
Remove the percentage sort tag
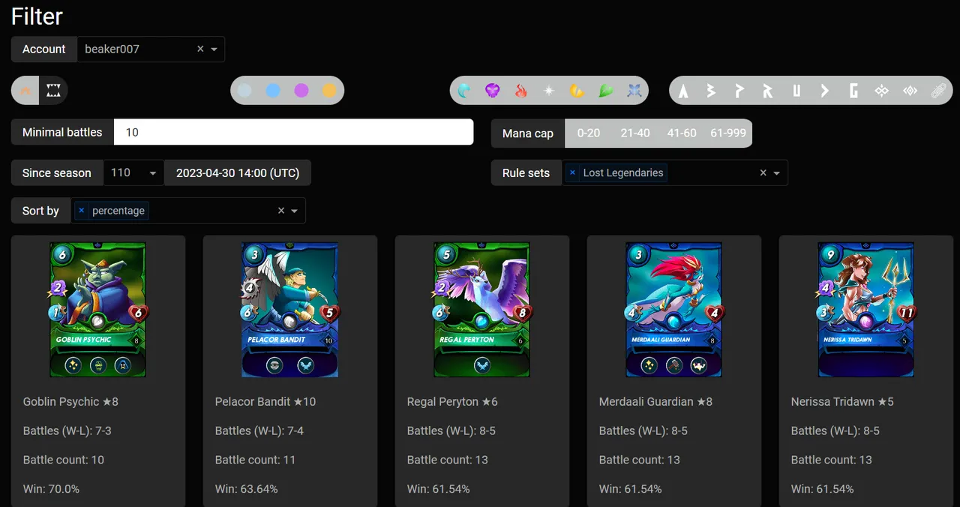click(x=82, y=211)
